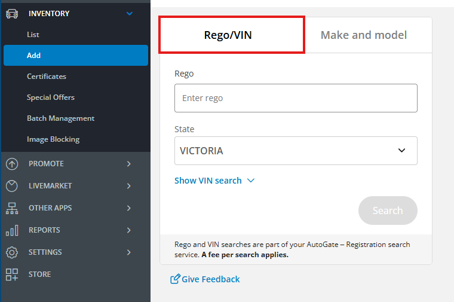Image resolution: width=454 pixels, height=302 pixels.
Task: Switch to the Make and model tab
Action: (363, 35)
